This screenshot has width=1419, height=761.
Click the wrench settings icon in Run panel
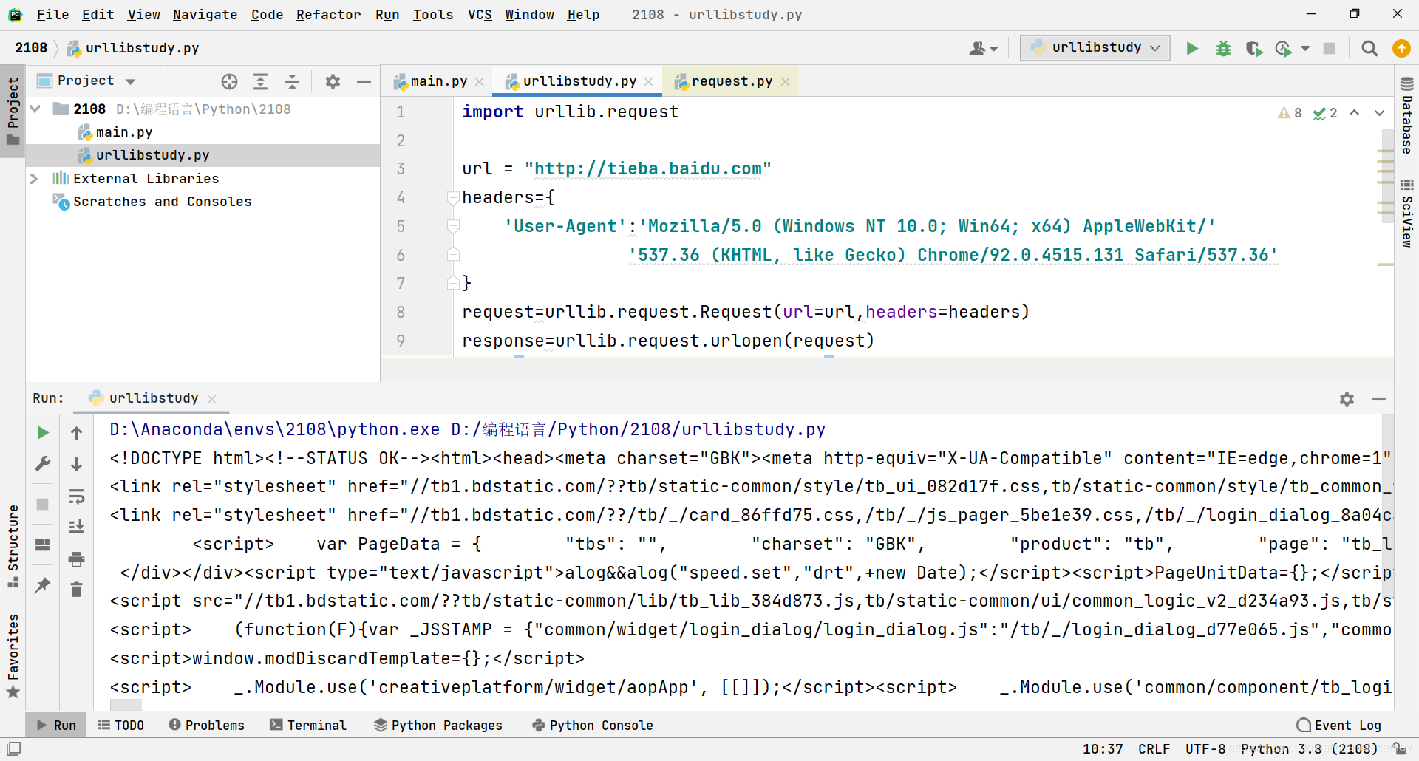point(43,464)
